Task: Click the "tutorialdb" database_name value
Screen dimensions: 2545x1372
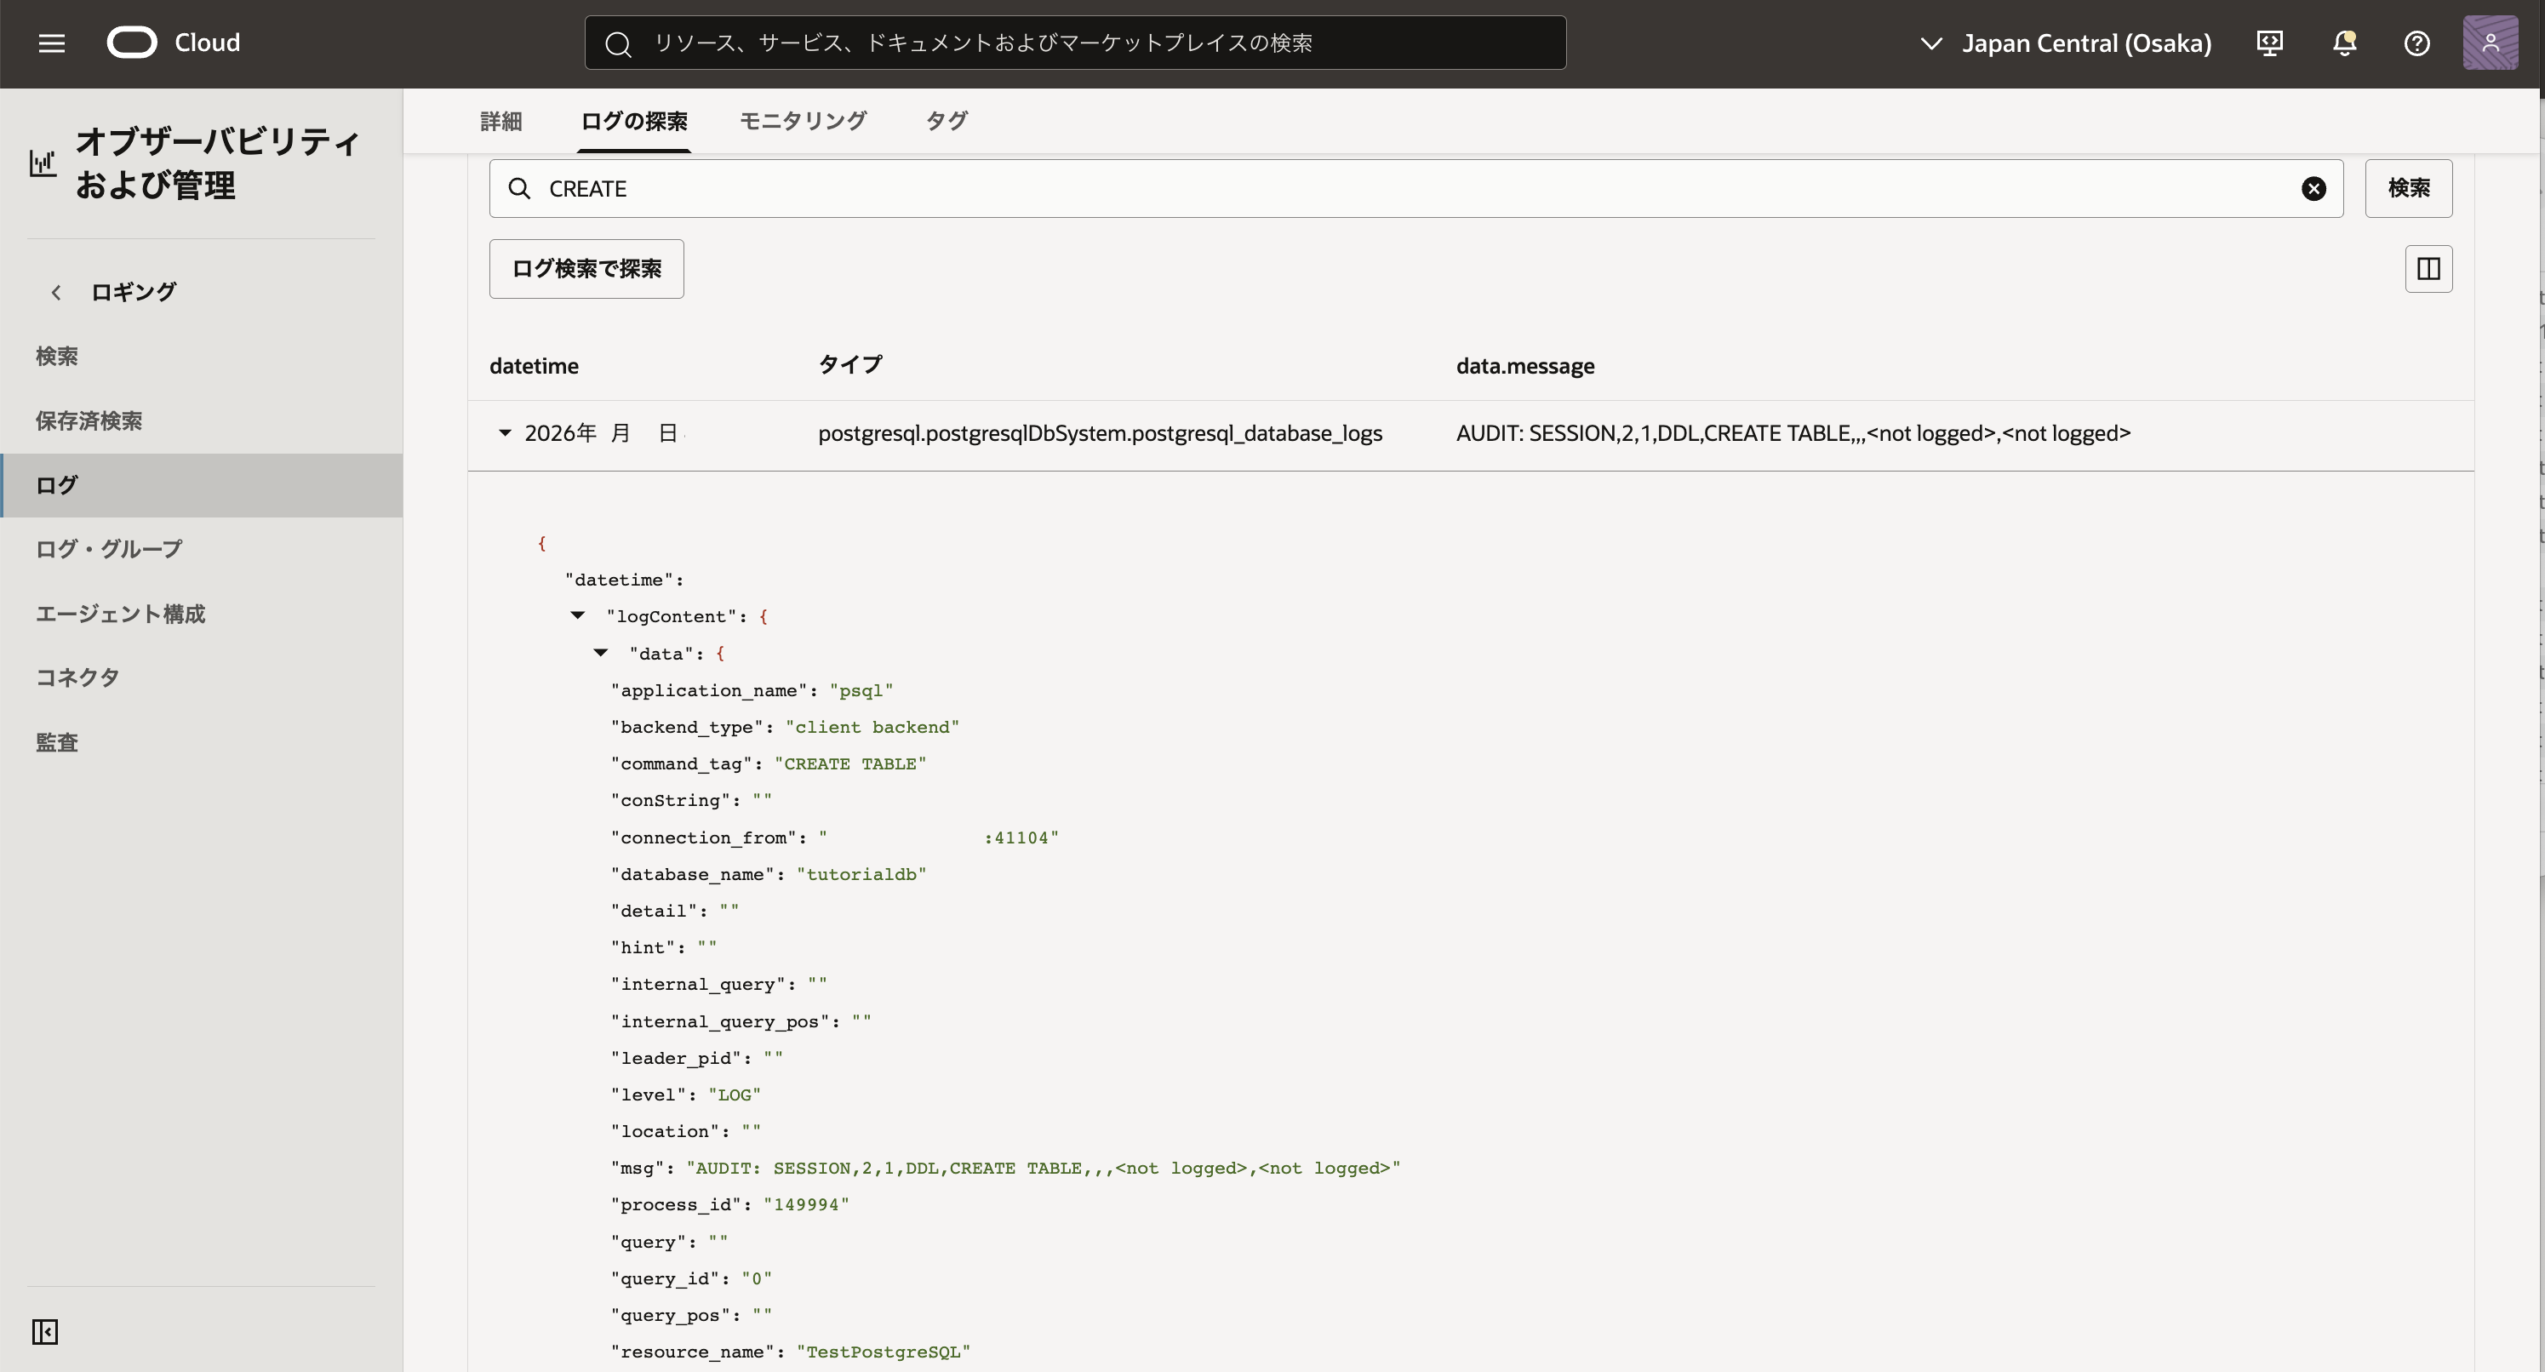Action: (861, 874)
